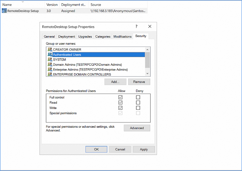Toggle Allow checkbox for Write
The image size is (242, 171).
click(120, 108)
